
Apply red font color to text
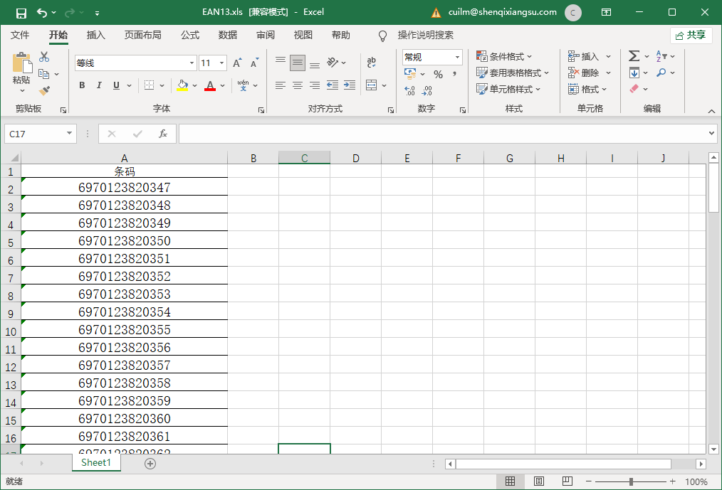tap(210, 85)
